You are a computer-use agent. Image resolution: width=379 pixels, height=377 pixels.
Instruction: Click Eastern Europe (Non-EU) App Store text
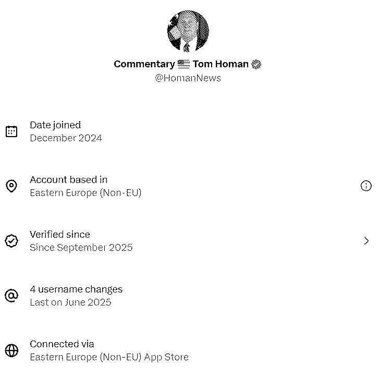[x=109, y=357]
